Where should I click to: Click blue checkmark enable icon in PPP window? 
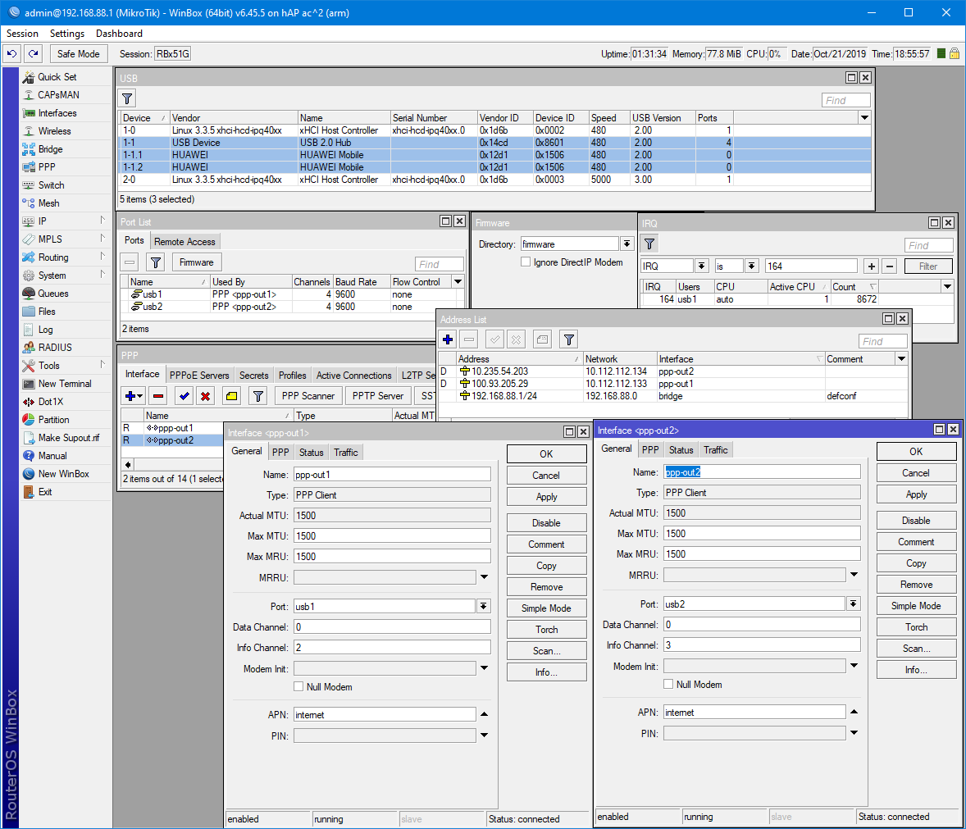pyautogui.click(x=185, y=396)
